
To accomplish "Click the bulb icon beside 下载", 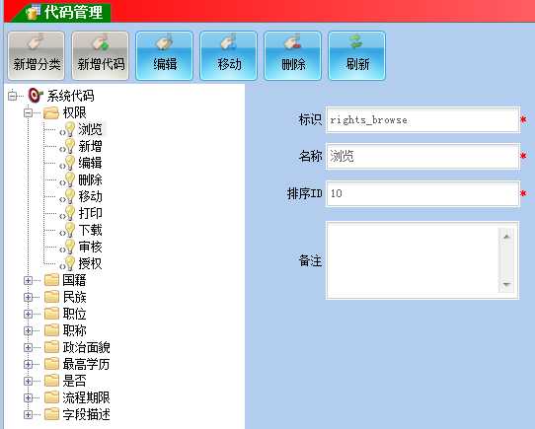I will (x=70, y=230).
